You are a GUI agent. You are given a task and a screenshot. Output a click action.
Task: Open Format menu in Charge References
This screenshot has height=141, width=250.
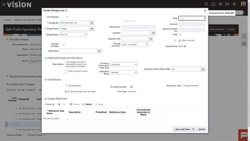[50, 104]
